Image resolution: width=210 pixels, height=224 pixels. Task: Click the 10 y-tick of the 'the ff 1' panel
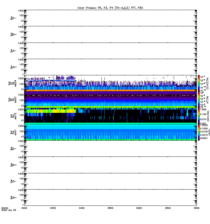[x=22, y=151]
